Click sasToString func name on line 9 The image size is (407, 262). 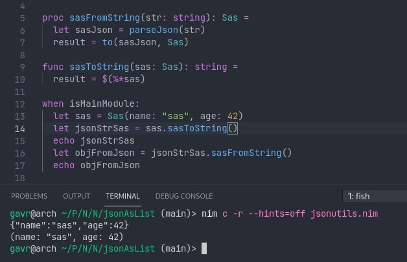click(x=99, y=67)
